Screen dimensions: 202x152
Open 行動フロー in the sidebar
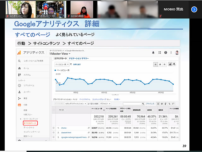pyautogui.click(x=28, y=115)
